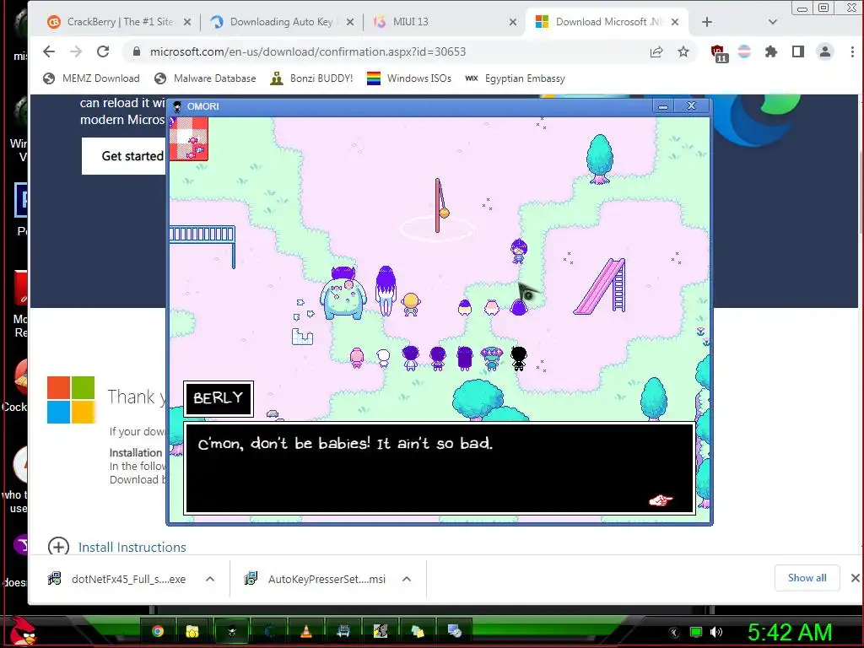Open Windows ISOs bookmark
The image size is (864, 648).
coord(409,78)
